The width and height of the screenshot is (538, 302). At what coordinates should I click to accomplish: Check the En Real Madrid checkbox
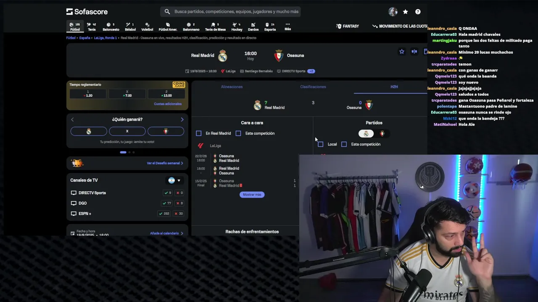pos(199,133)
